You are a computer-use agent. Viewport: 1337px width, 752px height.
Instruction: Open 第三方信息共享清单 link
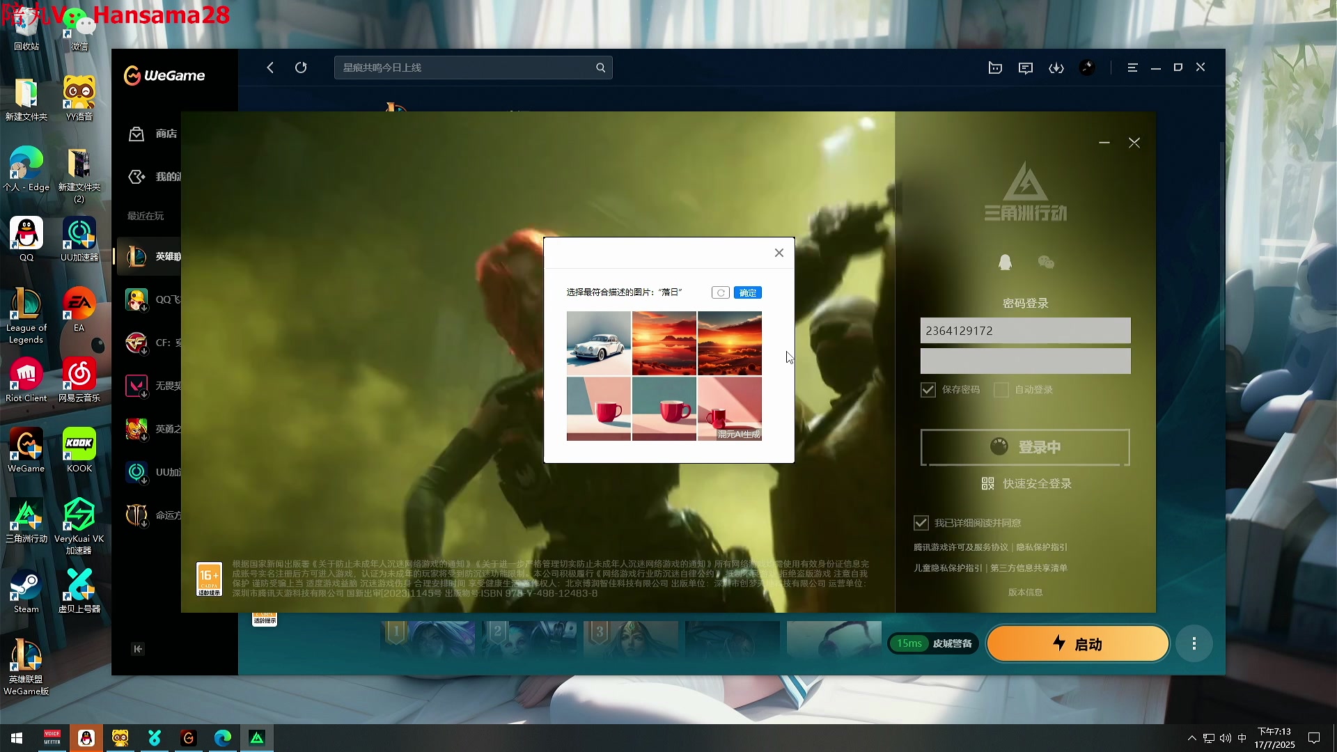click(x=1029, y=568)
